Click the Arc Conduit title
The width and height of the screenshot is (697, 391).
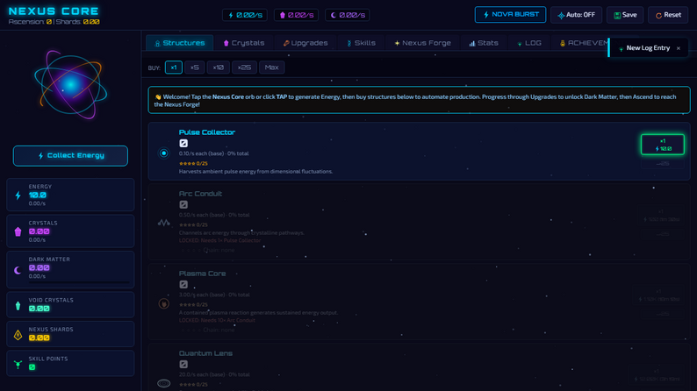point(200,194)
